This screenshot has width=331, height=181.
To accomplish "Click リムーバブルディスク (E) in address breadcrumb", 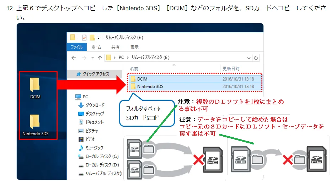I will coord(150,57).
